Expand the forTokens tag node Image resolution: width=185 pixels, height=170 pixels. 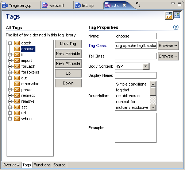coord(10,72)
